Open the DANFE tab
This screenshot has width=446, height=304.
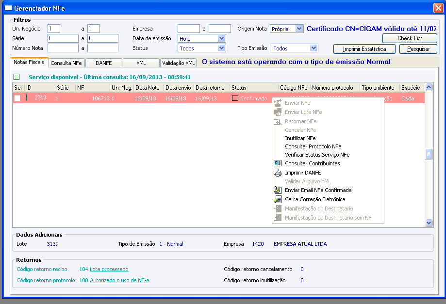click(104, 63)
